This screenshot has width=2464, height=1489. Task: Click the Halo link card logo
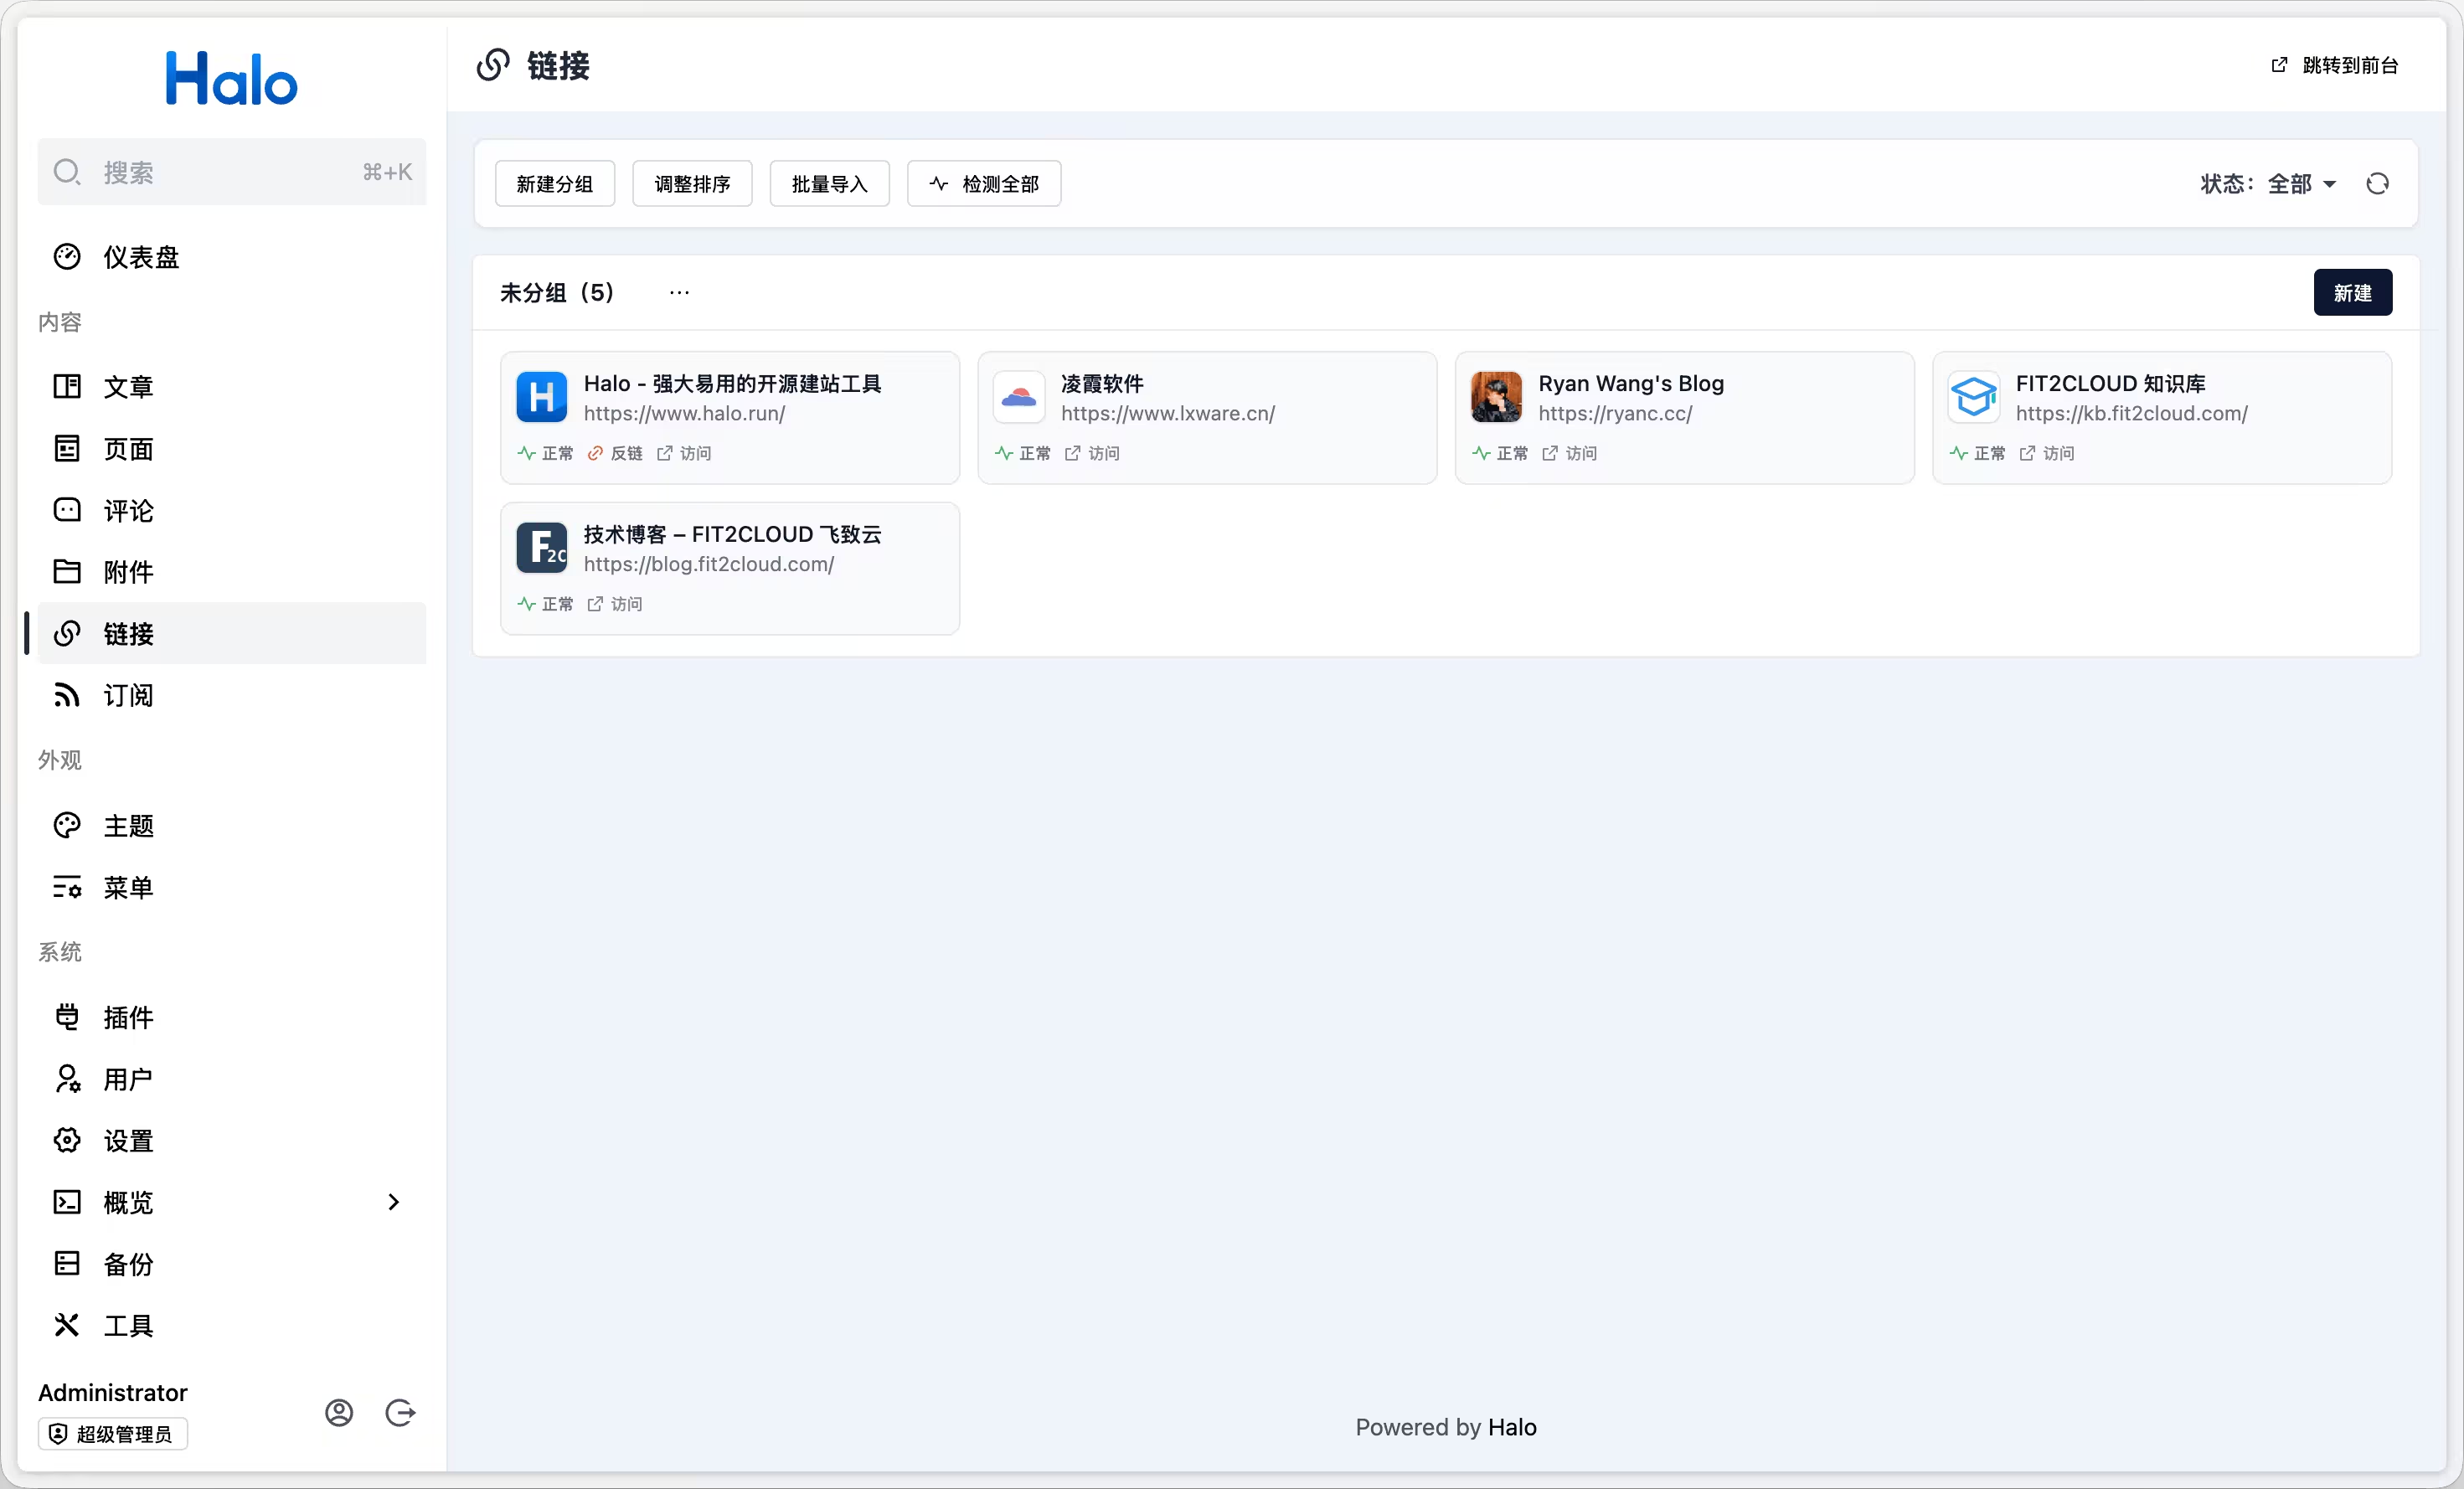coord(542,397)
